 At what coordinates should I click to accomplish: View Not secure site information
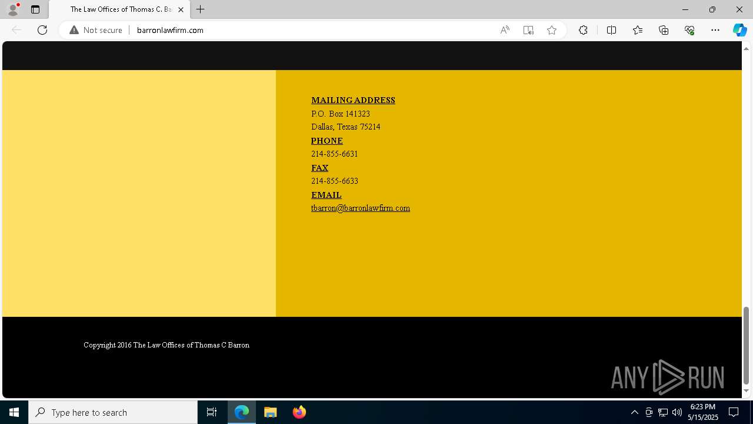[96, 30]
